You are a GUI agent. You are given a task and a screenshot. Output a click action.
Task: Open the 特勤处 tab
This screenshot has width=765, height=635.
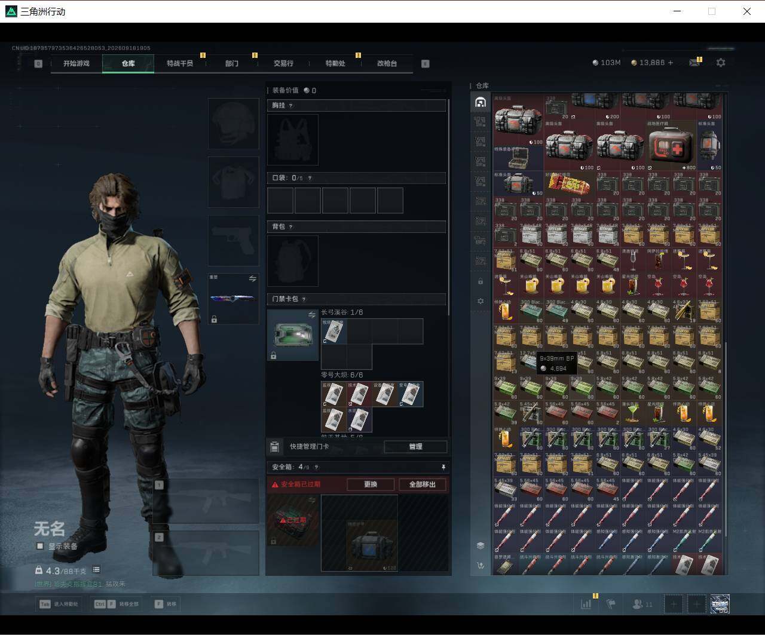click(335, 63)
